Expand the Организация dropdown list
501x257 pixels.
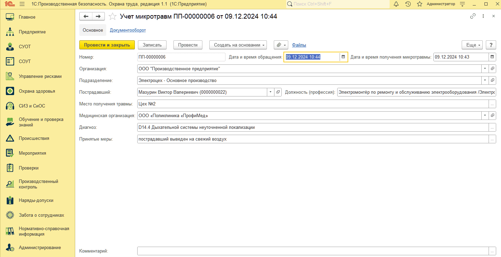(485, 69)
